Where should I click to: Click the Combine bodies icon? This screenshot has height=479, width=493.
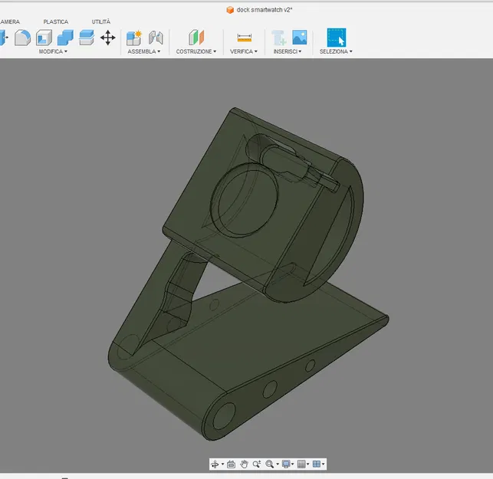click(65, 37)
